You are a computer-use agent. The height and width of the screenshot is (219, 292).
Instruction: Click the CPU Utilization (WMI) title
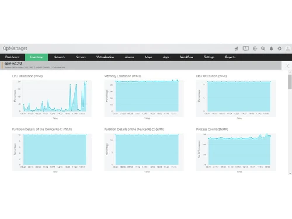pyautogui.click(x=27, y=76)
